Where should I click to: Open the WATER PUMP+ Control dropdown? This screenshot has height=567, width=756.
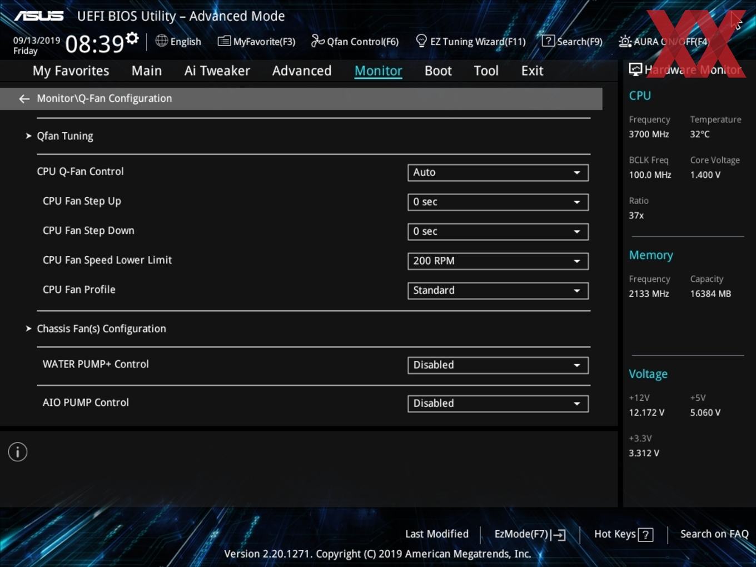click(x=498, y=365)
